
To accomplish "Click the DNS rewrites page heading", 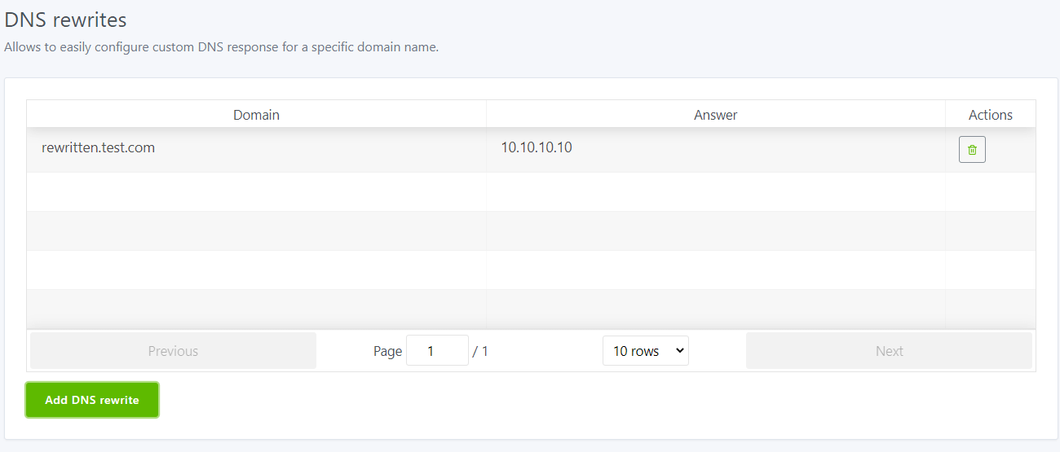I will point(66,20).
